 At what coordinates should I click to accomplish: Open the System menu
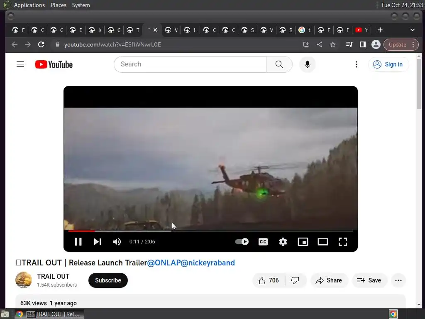tap(81, 5)
